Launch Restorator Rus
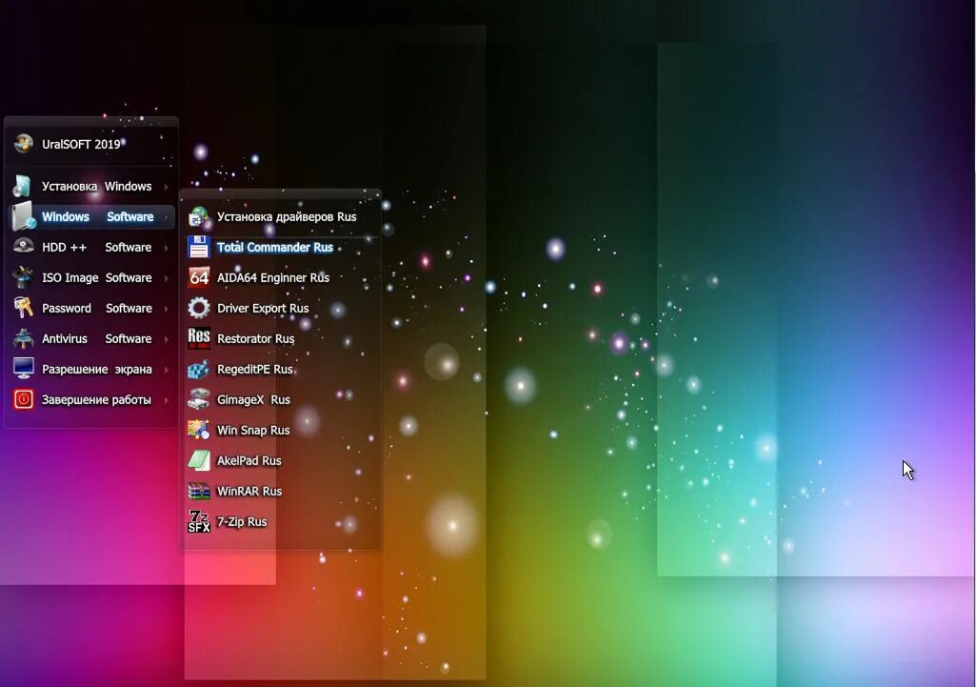 click(281, 339)
